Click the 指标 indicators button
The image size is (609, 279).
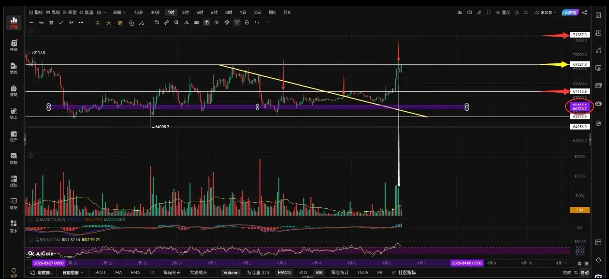[36, 13]
